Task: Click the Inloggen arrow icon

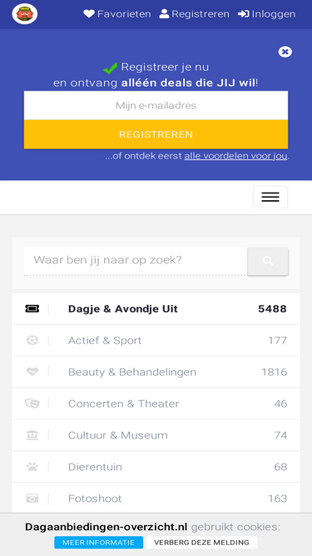Action: click(x=244, y=14)
